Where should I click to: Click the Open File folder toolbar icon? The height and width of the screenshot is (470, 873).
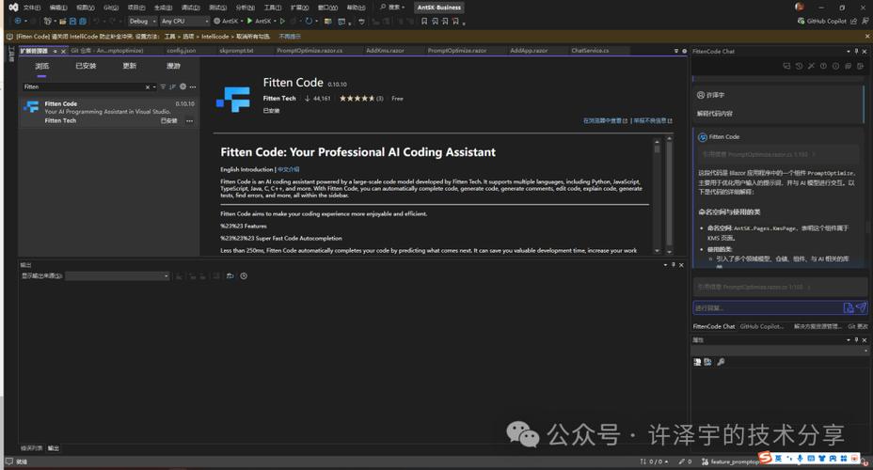[63, 21]
